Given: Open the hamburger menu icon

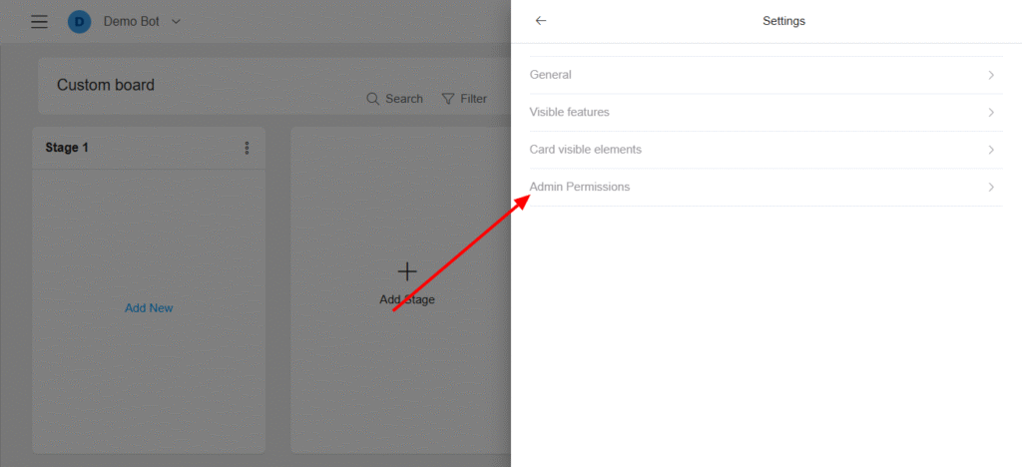Looking at the screenshot, I should pos(39,22).
